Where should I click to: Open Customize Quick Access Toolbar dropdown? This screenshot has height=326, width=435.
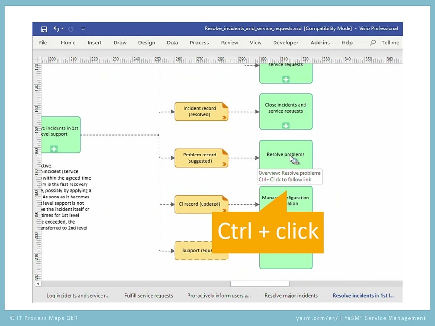click(x=83, y=29)
